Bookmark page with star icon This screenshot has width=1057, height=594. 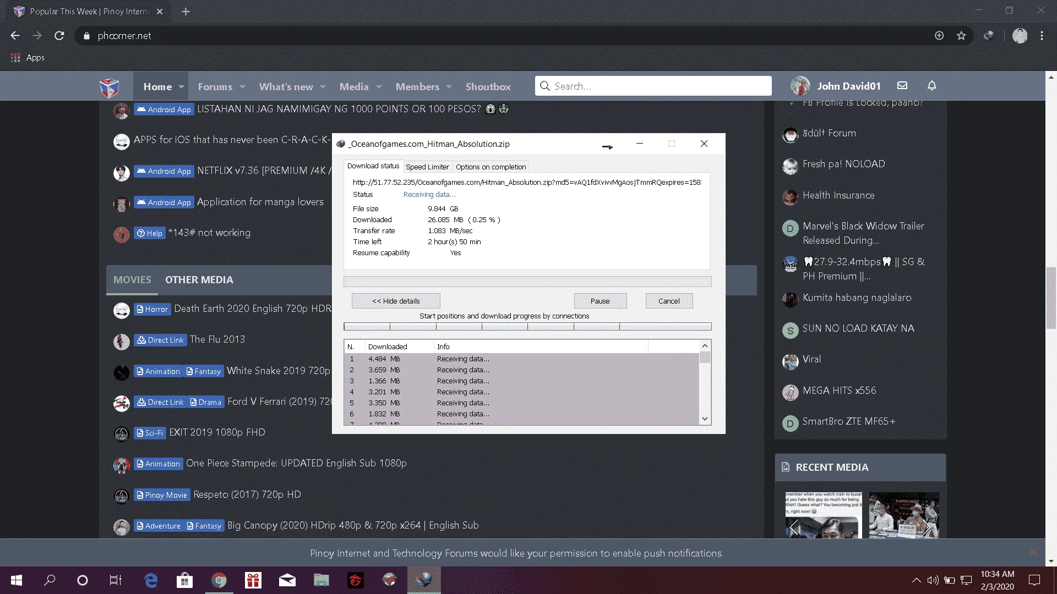click(x=961, y=36)
